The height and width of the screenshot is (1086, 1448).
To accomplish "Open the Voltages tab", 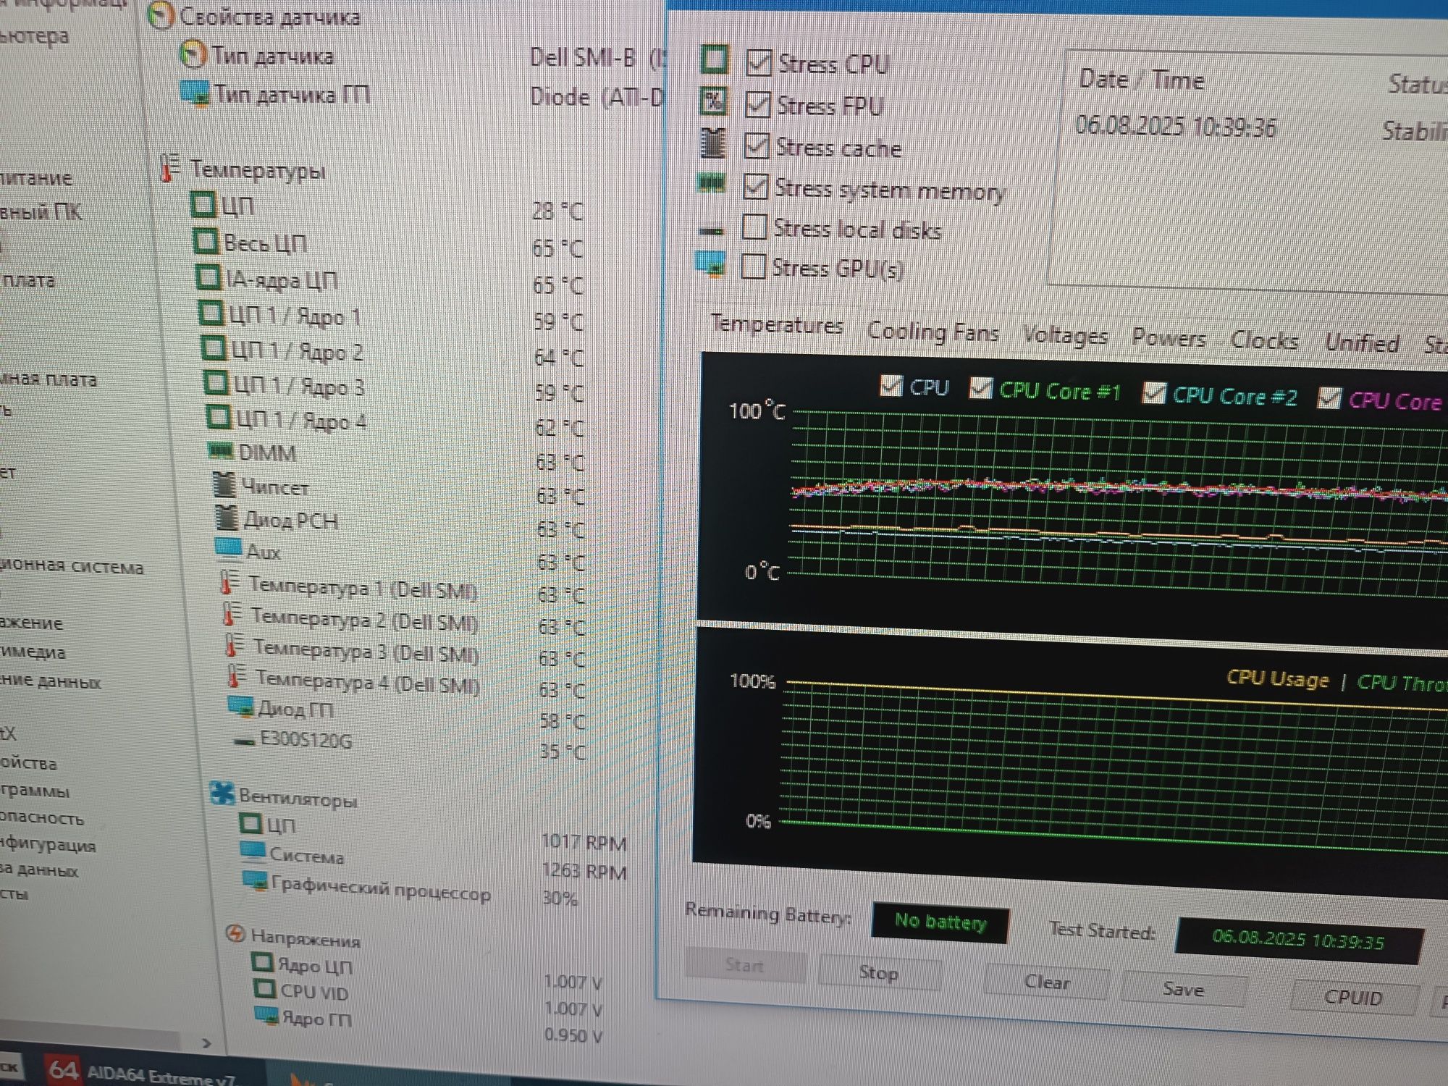I will [x=1065, y=336].
